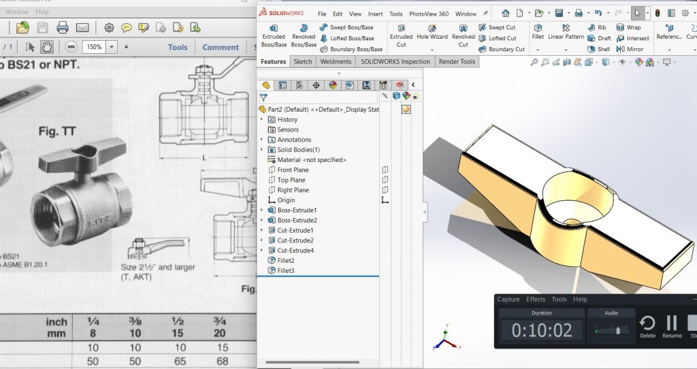This screenshot has width=697, height=369.
Task: Toggle Hide/Show Items eye icon
Action: click(622, 62)
